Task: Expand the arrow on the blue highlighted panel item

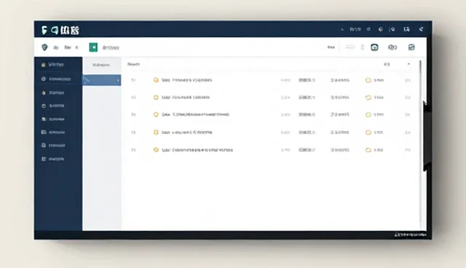Action: (x=118, y=80)
